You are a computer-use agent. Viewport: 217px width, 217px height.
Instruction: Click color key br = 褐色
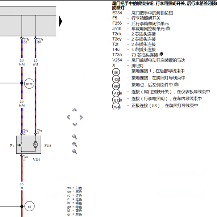tap(75, 203)
